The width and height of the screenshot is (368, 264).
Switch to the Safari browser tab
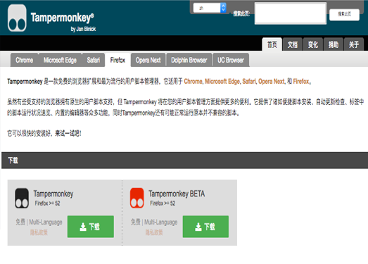tap(94, 60)
